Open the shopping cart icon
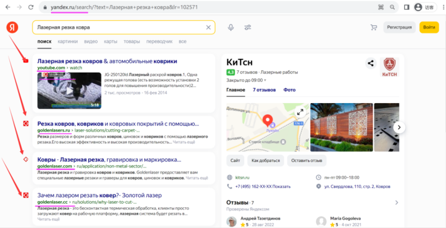This screenshot has height=228, width=446. pos(373,28)
